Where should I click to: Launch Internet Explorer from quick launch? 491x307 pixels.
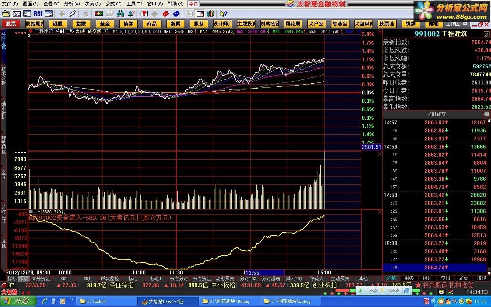pyautogui.click(x=44, y=301)
